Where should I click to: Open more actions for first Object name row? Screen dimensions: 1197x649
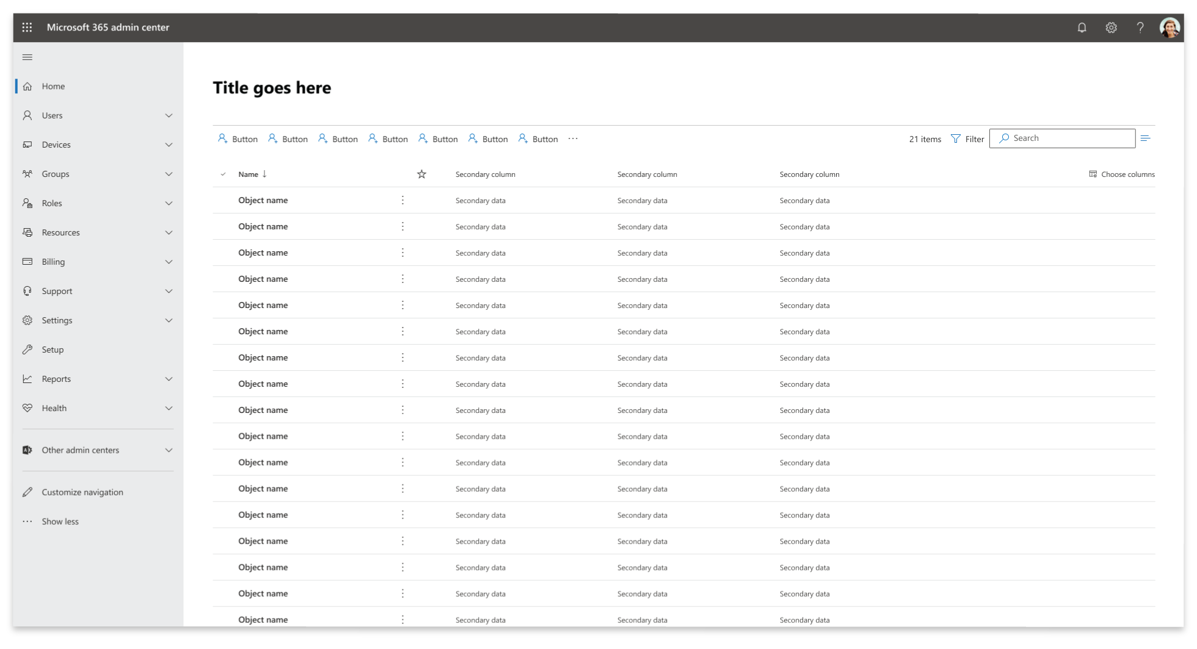click(x=402, y=201)
